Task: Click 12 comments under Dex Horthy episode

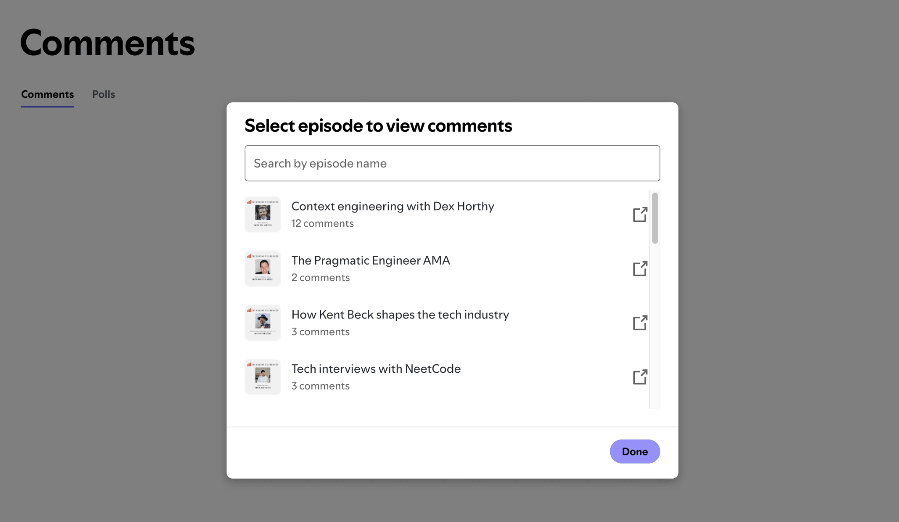Action: point(322,223)
